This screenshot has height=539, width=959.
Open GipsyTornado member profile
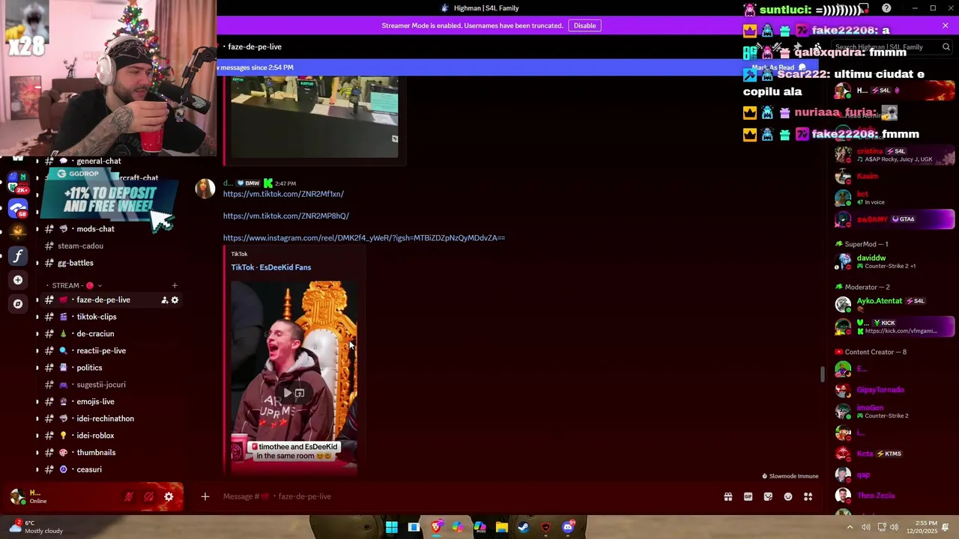pyautogui.click(x=893, y=390)
